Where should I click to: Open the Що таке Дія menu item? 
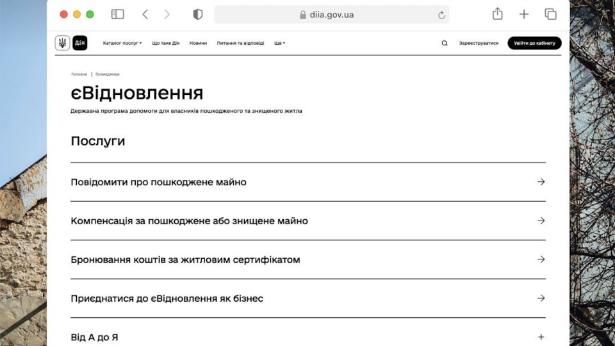tap(166, 43)
